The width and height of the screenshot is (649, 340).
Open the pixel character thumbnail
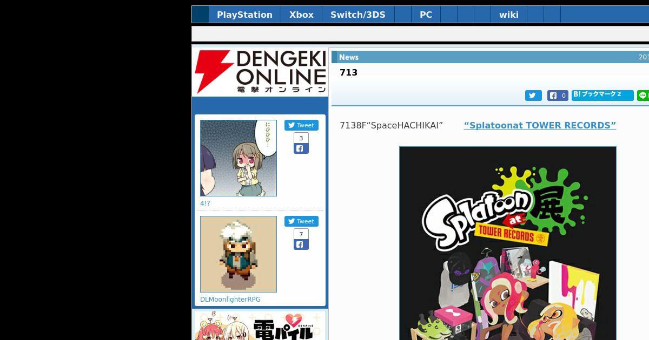(x=239, y=254)
